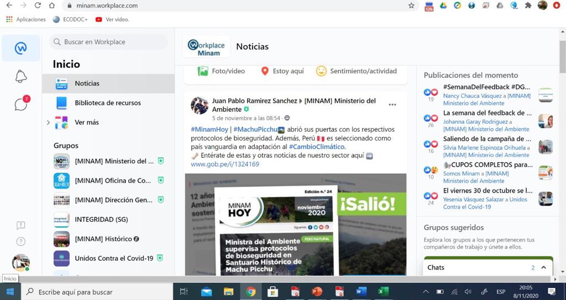This screenshot has width=566, height=300.
Task: Open the #SemanaDelFeedback trending post
Action: coord(486,87)
